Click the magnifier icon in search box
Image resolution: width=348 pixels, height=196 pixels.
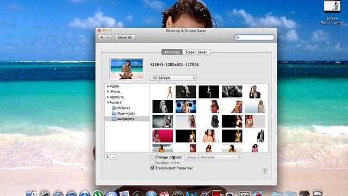coord(237,38)
